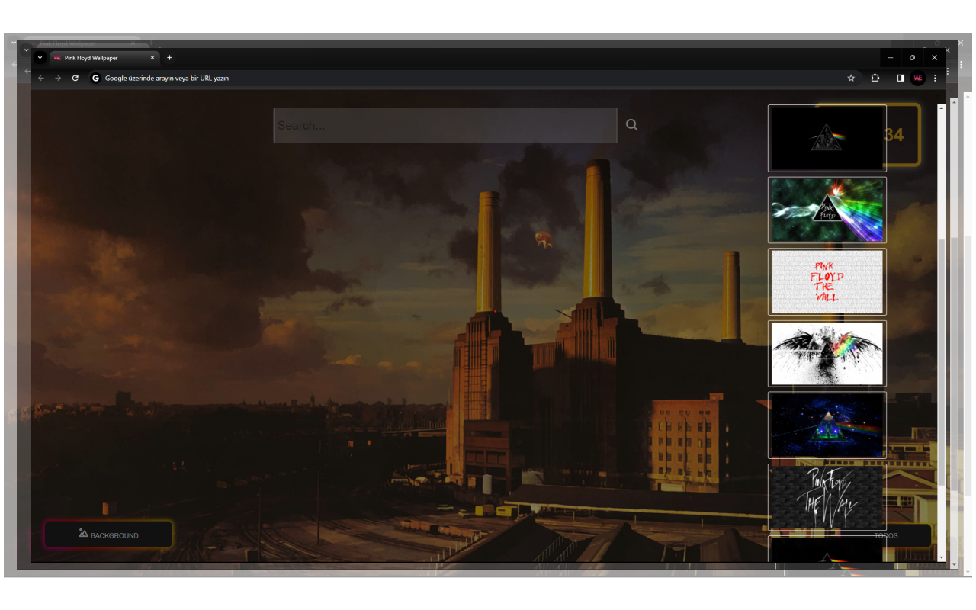The height and width of the screenshot is (610, 976).
Task: Click the scrollbar down arrow
Action: tap(941, 557)
